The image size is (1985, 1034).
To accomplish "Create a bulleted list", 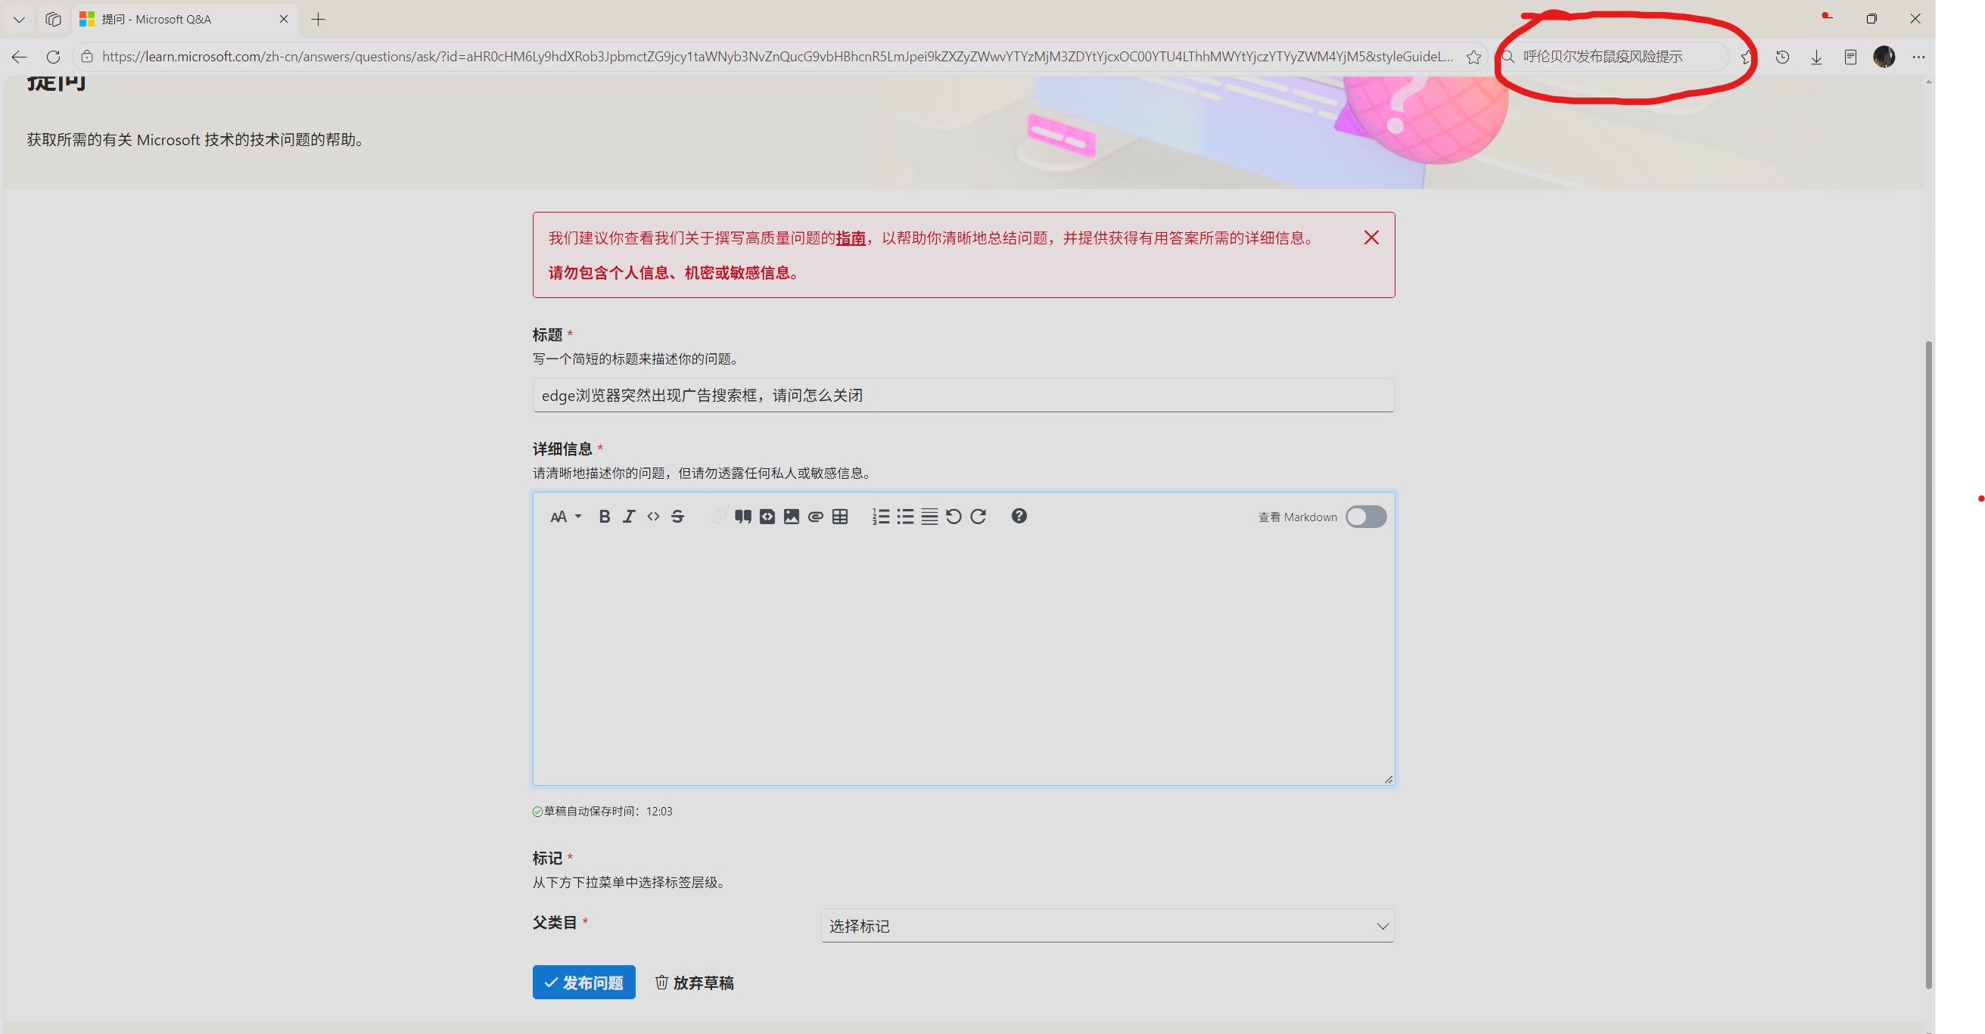I will (x=905, y=517).
